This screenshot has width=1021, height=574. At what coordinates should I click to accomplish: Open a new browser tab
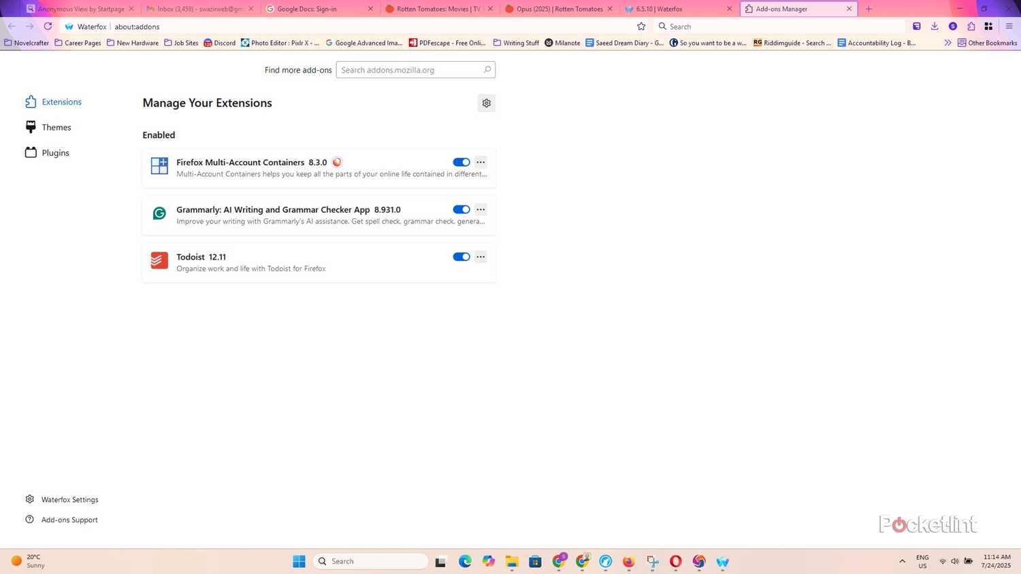(x=869, y=9)
